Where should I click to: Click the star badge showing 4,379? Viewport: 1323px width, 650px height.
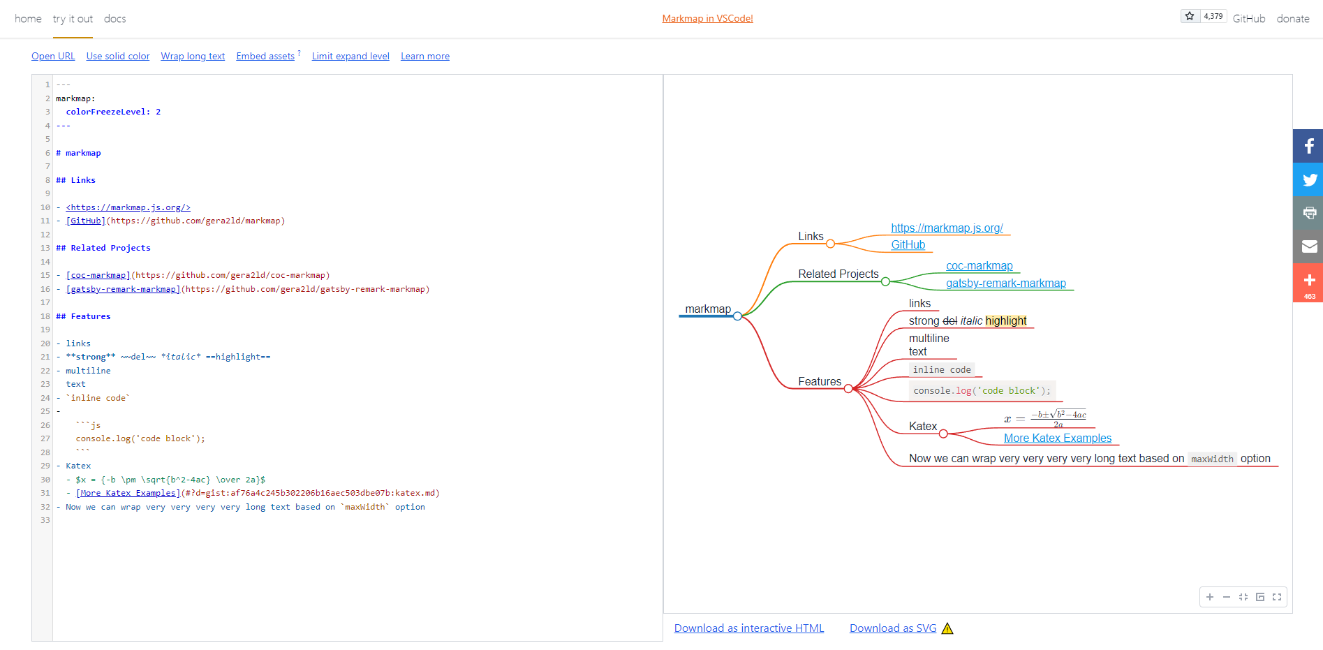click(x=1204, y=15)
